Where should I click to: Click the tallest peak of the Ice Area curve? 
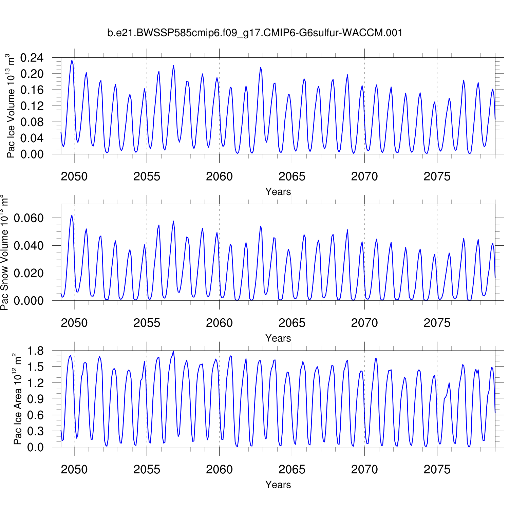point(173,352)
